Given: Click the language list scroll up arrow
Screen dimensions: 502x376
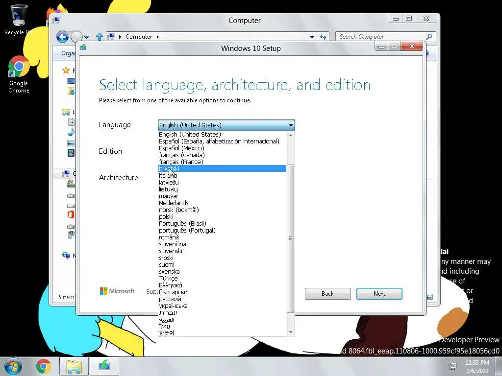Looking at the screenshot, I should [x=290, y=135].
